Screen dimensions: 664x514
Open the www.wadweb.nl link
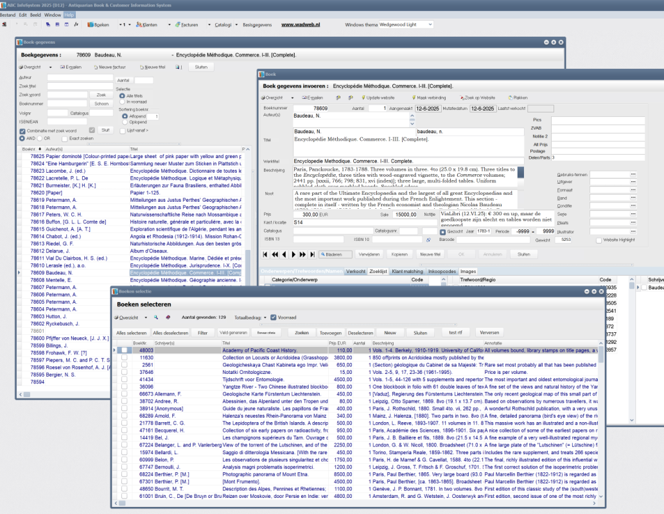(x=301, y=24)
